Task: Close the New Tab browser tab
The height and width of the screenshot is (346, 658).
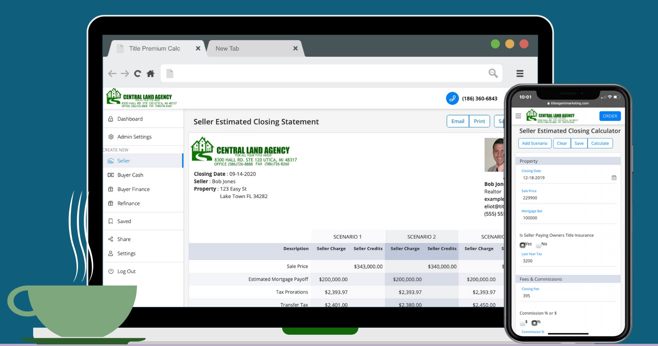Action: coord(295,48)
